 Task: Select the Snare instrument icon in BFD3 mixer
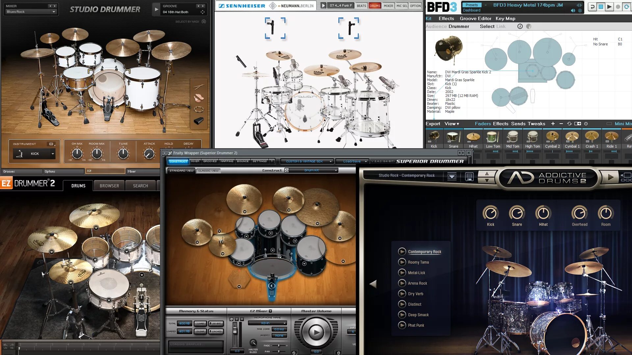[453, 137]
